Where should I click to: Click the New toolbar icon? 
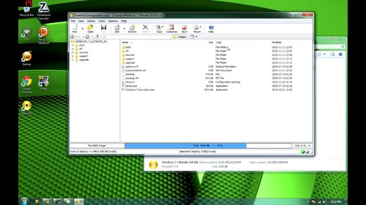point(75,27)
